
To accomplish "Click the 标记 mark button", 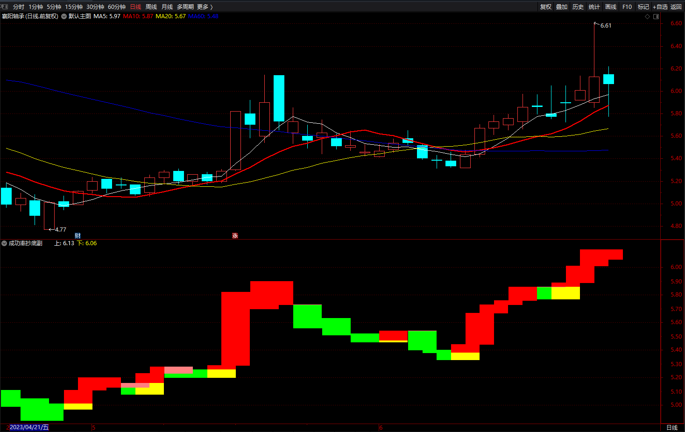I will click(x=643, y=7).
